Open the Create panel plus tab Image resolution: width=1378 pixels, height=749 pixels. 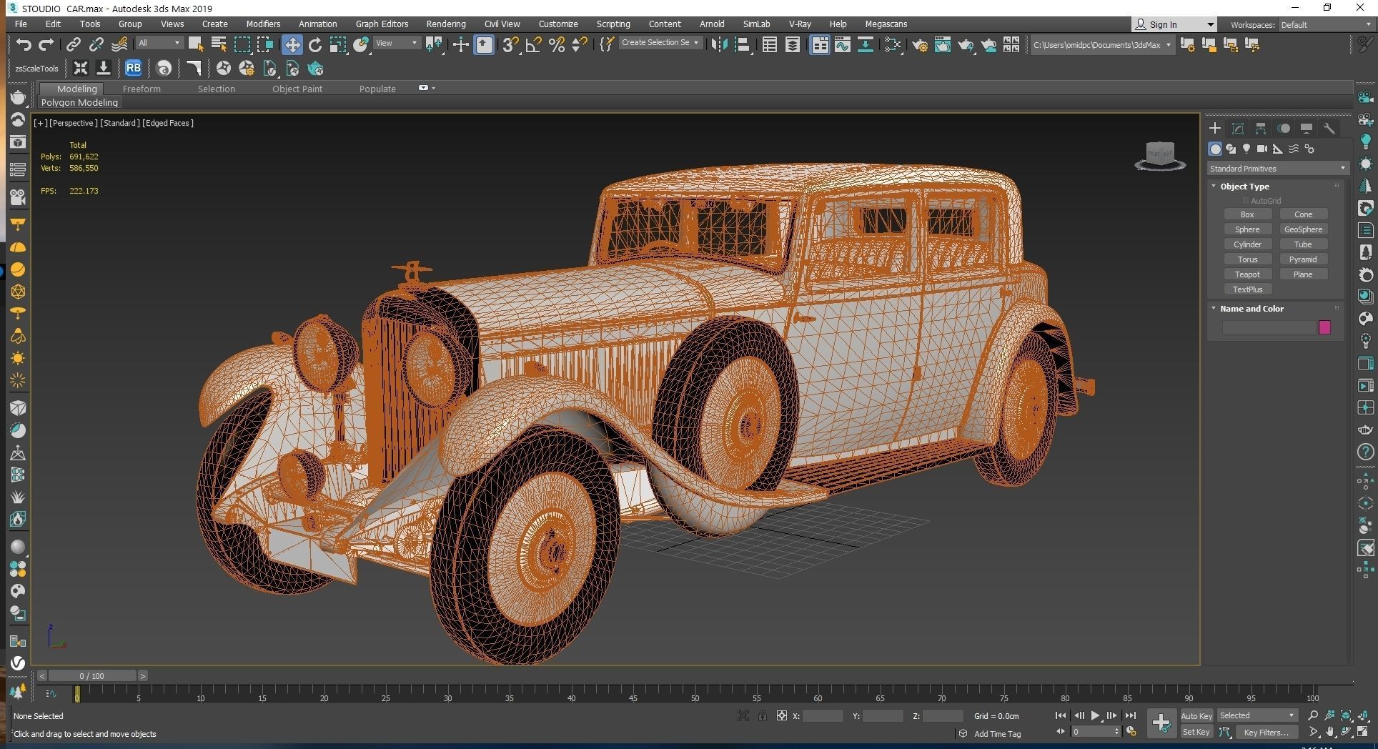click(x=1214, y=129)
